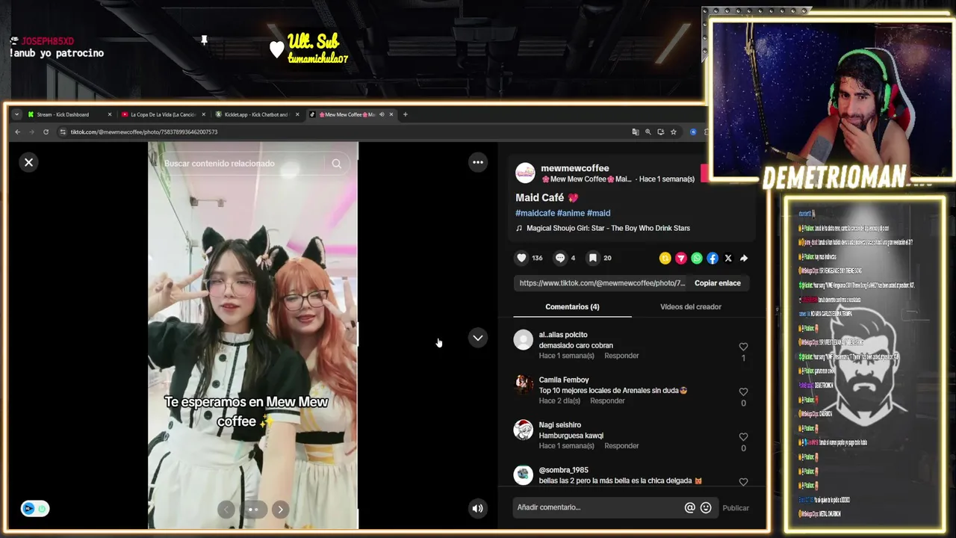Switch to 'Videos del creador' tab

pos(691,306)
